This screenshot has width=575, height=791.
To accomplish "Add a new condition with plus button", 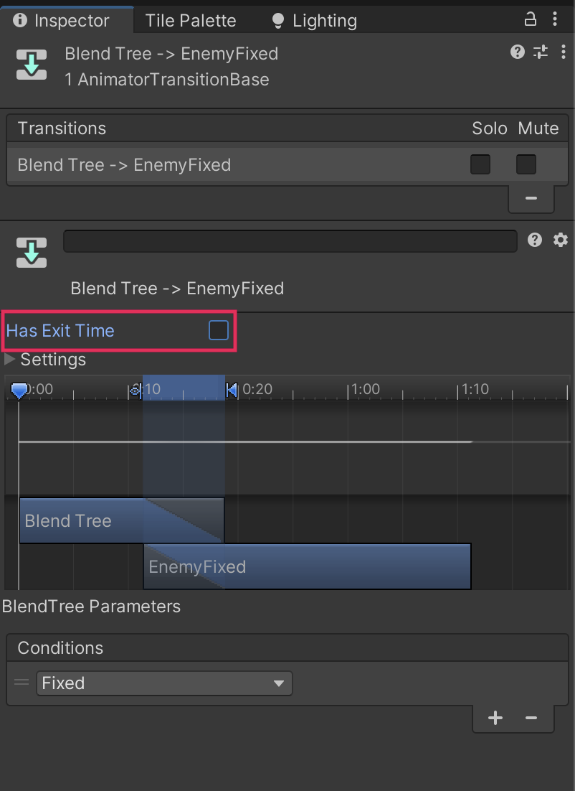I will coord(495,718).
